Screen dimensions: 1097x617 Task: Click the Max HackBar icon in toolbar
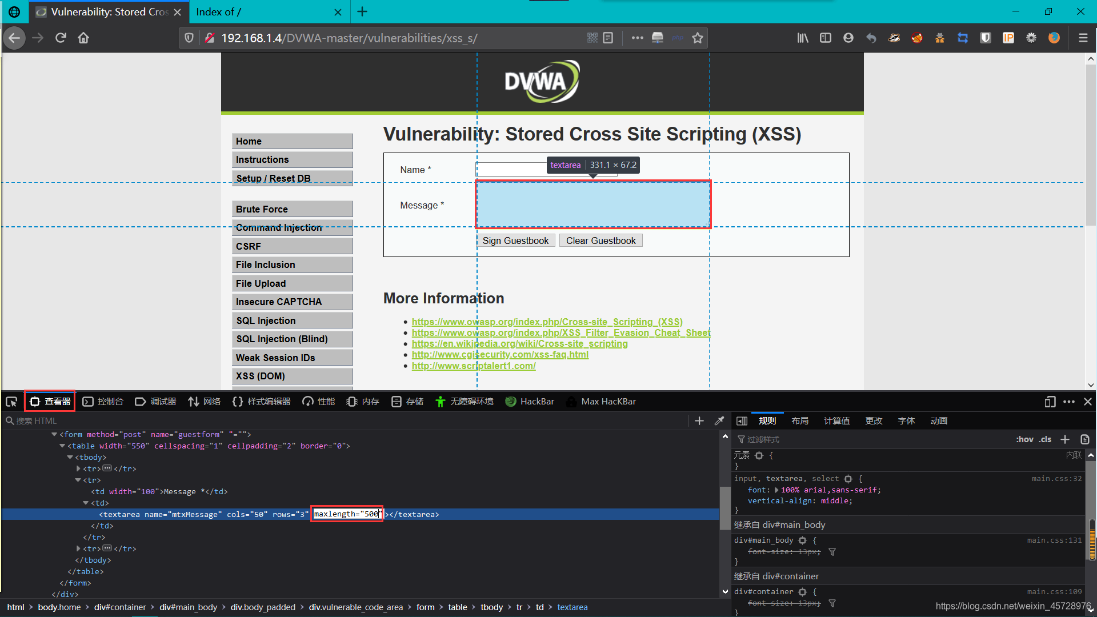pyautogui.click(x=570, y=401)
